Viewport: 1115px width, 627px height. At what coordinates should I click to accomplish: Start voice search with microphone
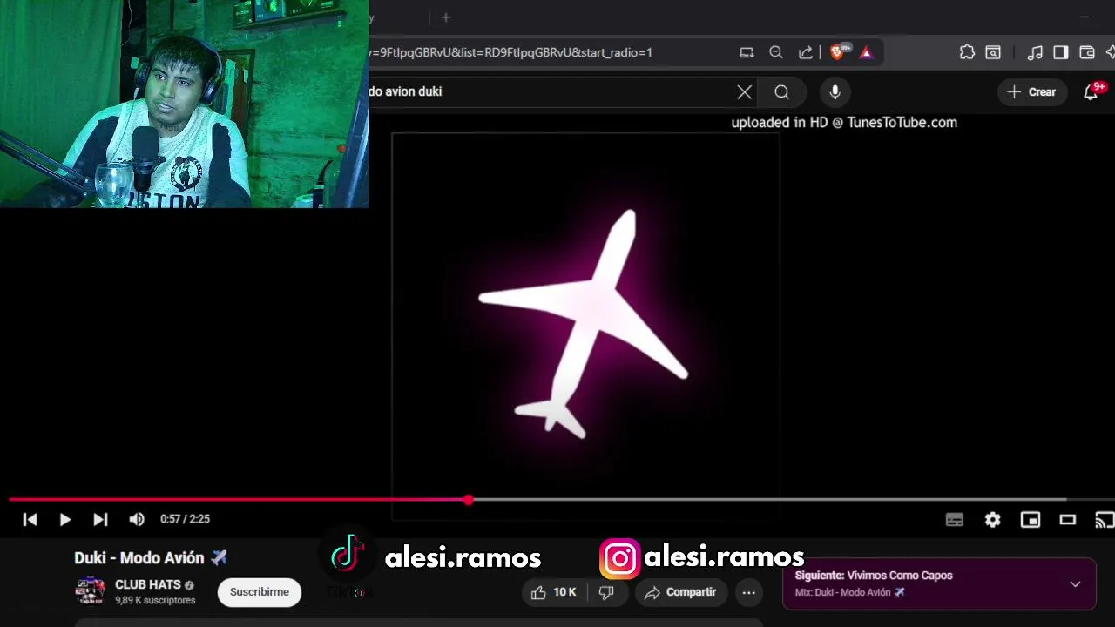[835, 91]
